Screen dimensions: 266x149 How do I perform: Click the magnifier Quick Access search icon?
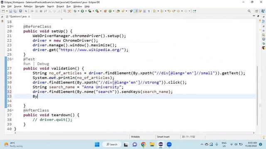pyautogui.click(x=249, y=11)
